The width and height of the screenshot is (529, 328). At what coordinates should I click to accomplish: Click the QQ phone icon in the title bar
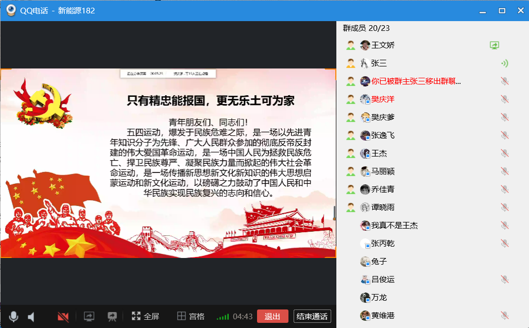[x=11, y=10]
